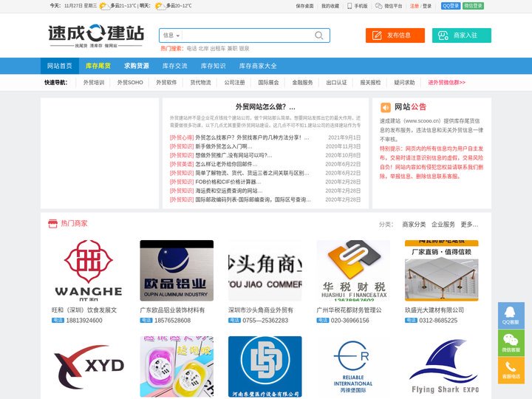Image resolution: width=532 pixels, height=399 pixels.
Task: Click 更多... in merchant categories
Action: click(x=469, y=225)
